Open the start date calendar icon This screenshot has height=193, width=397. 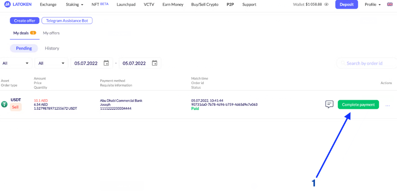(x=106, y=63)
